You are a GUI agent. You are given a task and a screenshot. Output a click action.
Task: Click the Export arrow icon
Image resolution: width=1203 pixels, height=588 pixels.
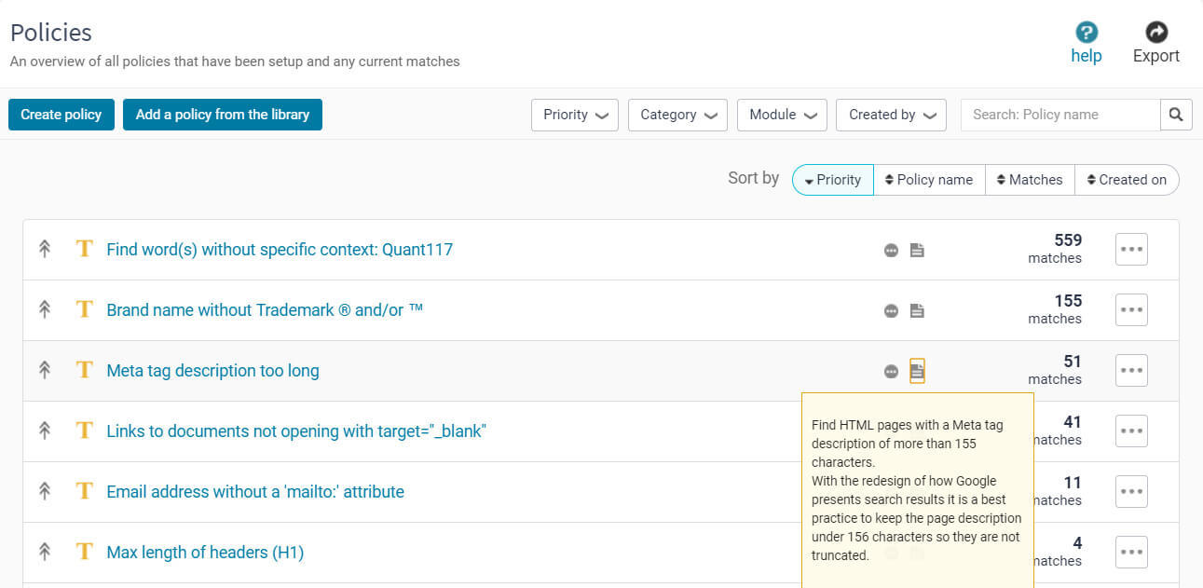[x=1155, y=33]
